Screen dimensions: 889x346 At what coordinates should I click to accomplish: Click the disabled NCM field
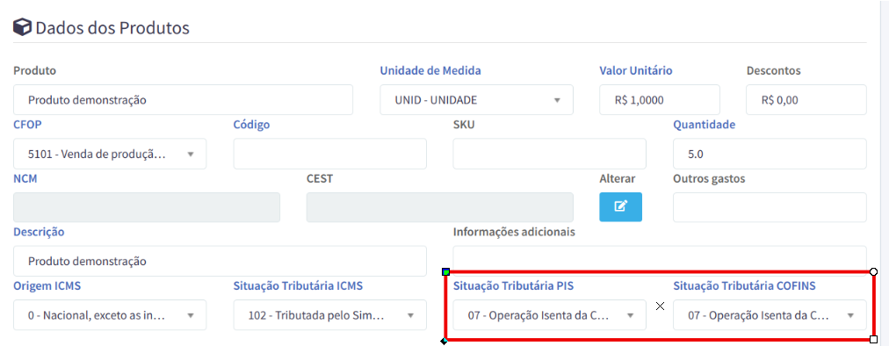point(147,207)
